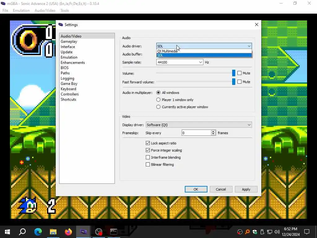Click the mGBA icon in Settings title bar
Image resolution: width=317 pixels, height=238 pixels.
pyautogui.click(x=61, y=24)
